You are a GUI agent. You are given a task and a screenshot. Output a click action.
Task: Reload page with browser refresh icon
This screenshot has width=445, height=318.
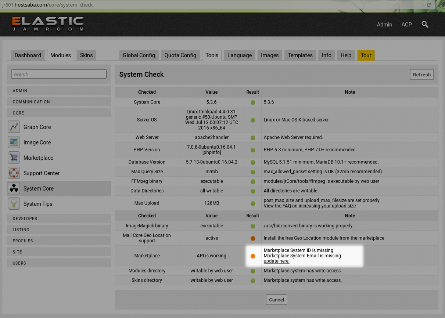point(429,5)
